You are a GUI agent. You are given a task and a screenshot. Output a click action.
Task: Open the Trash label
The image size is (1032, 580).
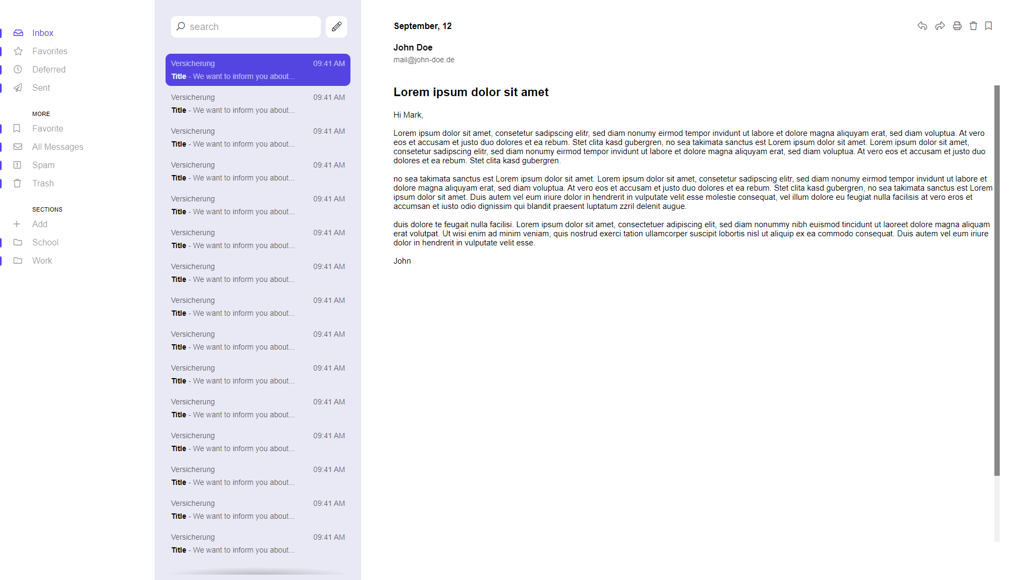(43, 183)
